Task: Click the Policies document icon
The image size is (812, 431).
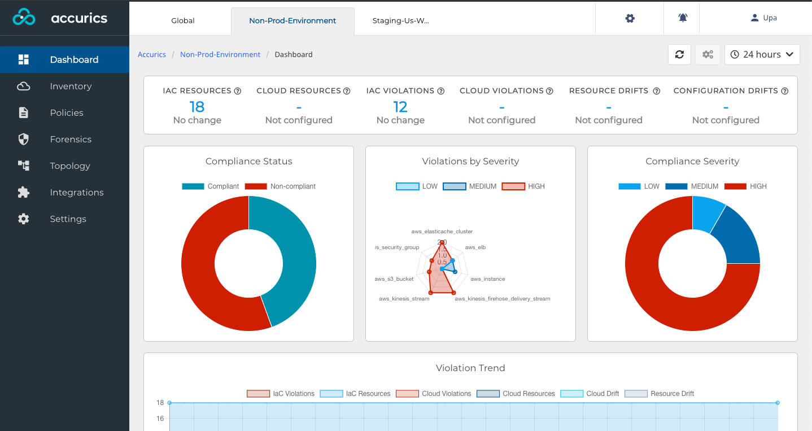Action: click(x=24, y=112)
